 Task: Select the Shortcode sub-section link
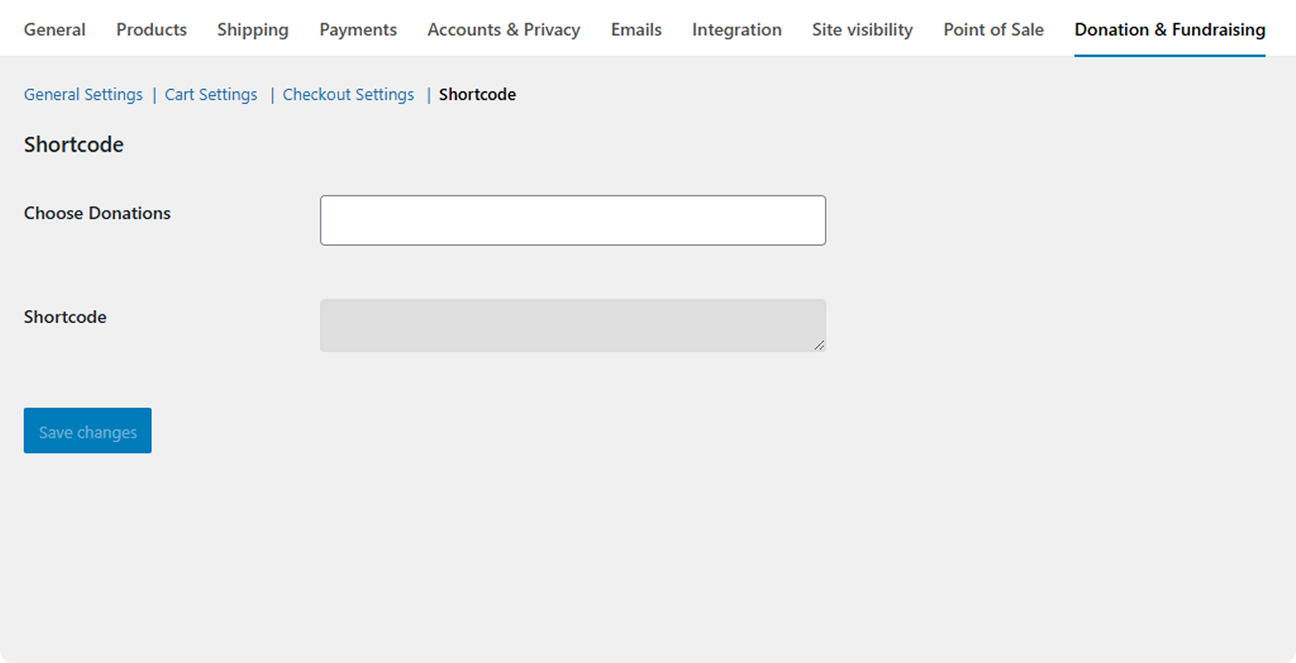click(x=477, y=94)
